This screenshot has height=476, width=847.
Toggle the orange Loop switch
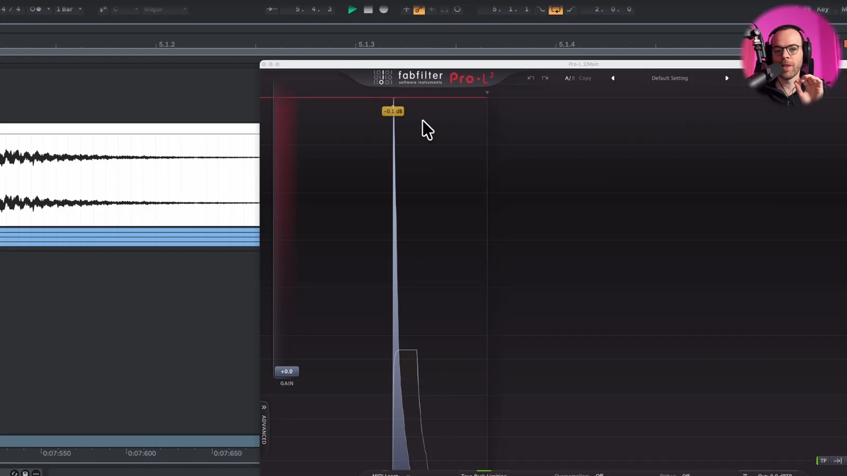(x=555, y=10)
